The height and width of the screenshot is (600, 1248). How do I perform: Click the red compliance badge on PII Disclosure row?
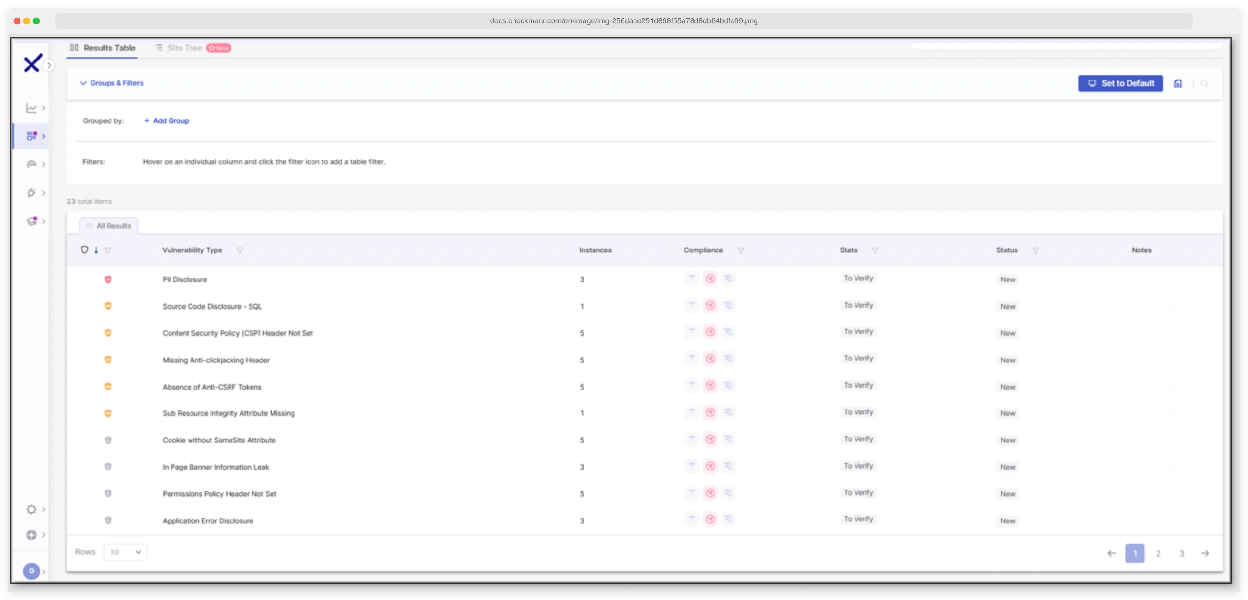pyautogui.click(x=711, y=279)
